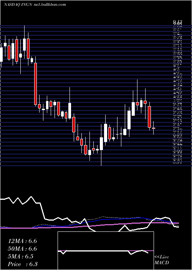Click the Price : 6.3 label

pos(23,264)
